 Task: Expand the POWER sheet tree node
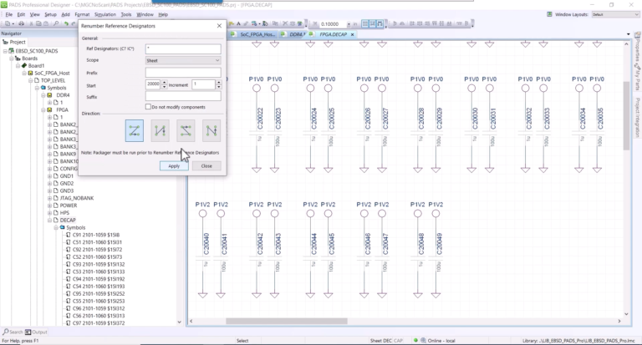(x=50, y=205)
